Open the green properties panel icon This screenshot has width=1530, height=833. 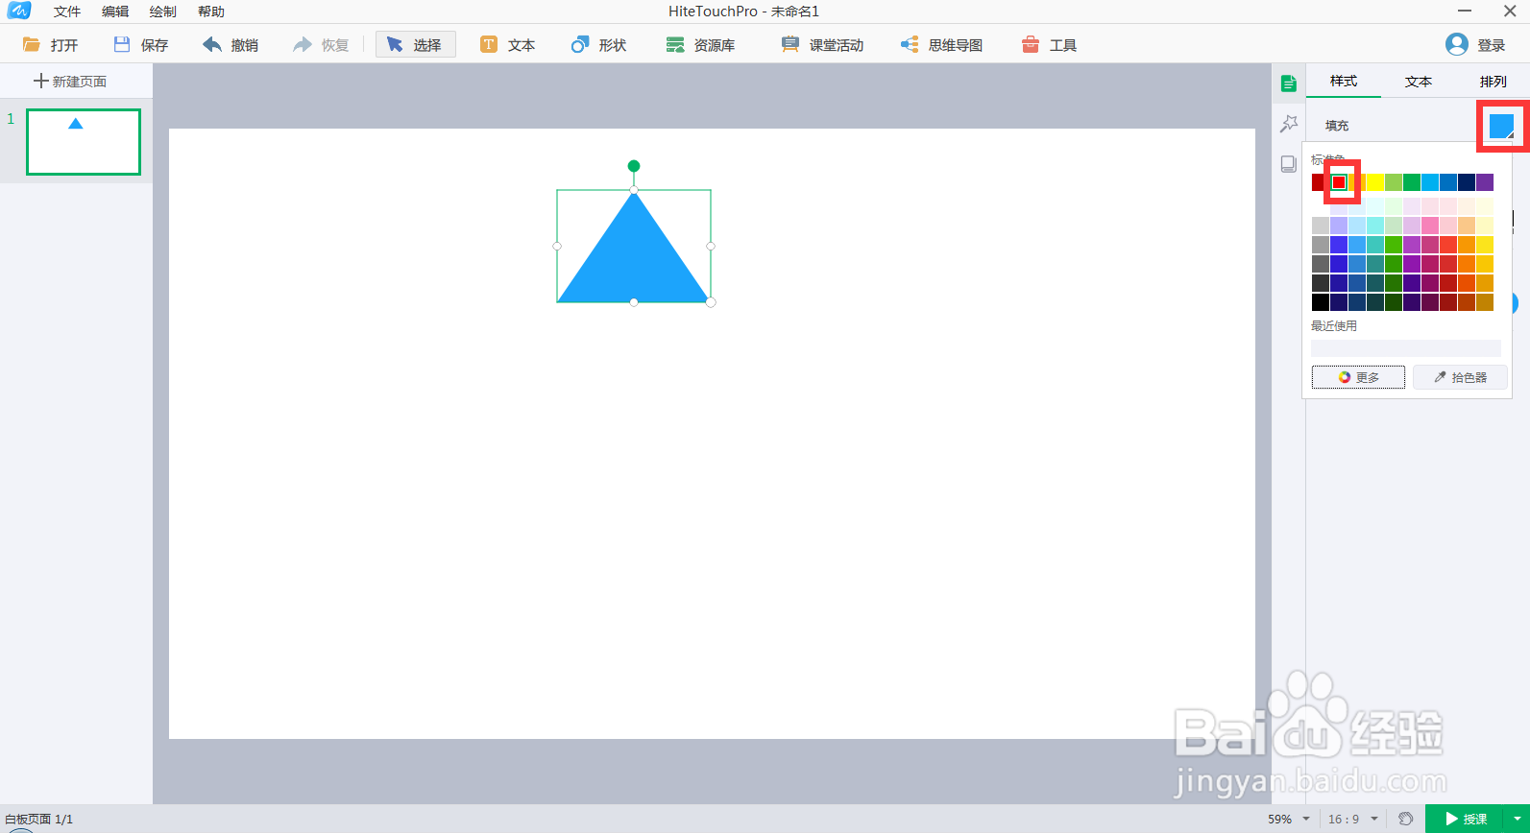coord(1289,84)
